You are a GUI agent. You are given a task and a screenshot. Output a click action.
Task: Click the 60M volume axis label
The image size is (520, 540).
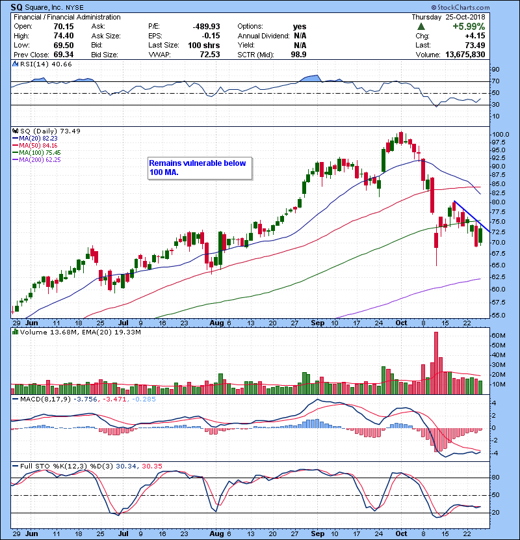click(499, 336)
